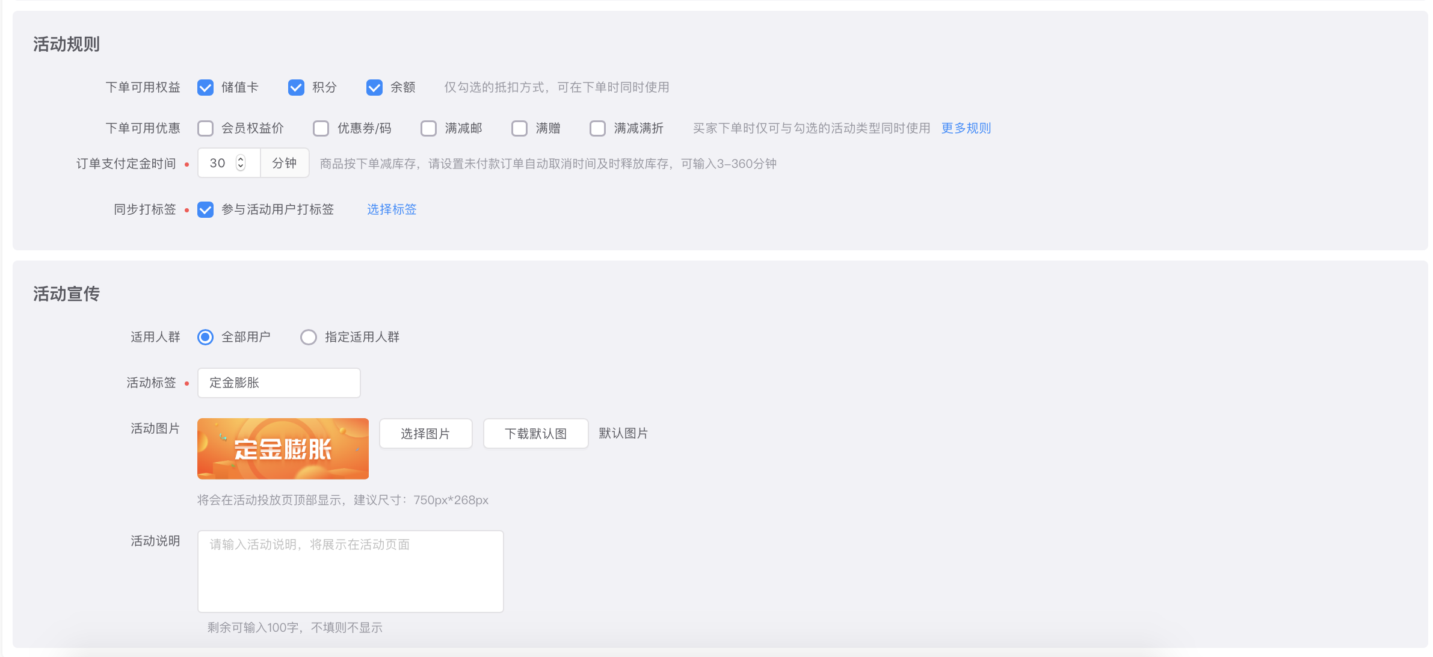Uncheck the 余额 checkbox
This screenshot has height=657, width=1433.
click(374, 88)
